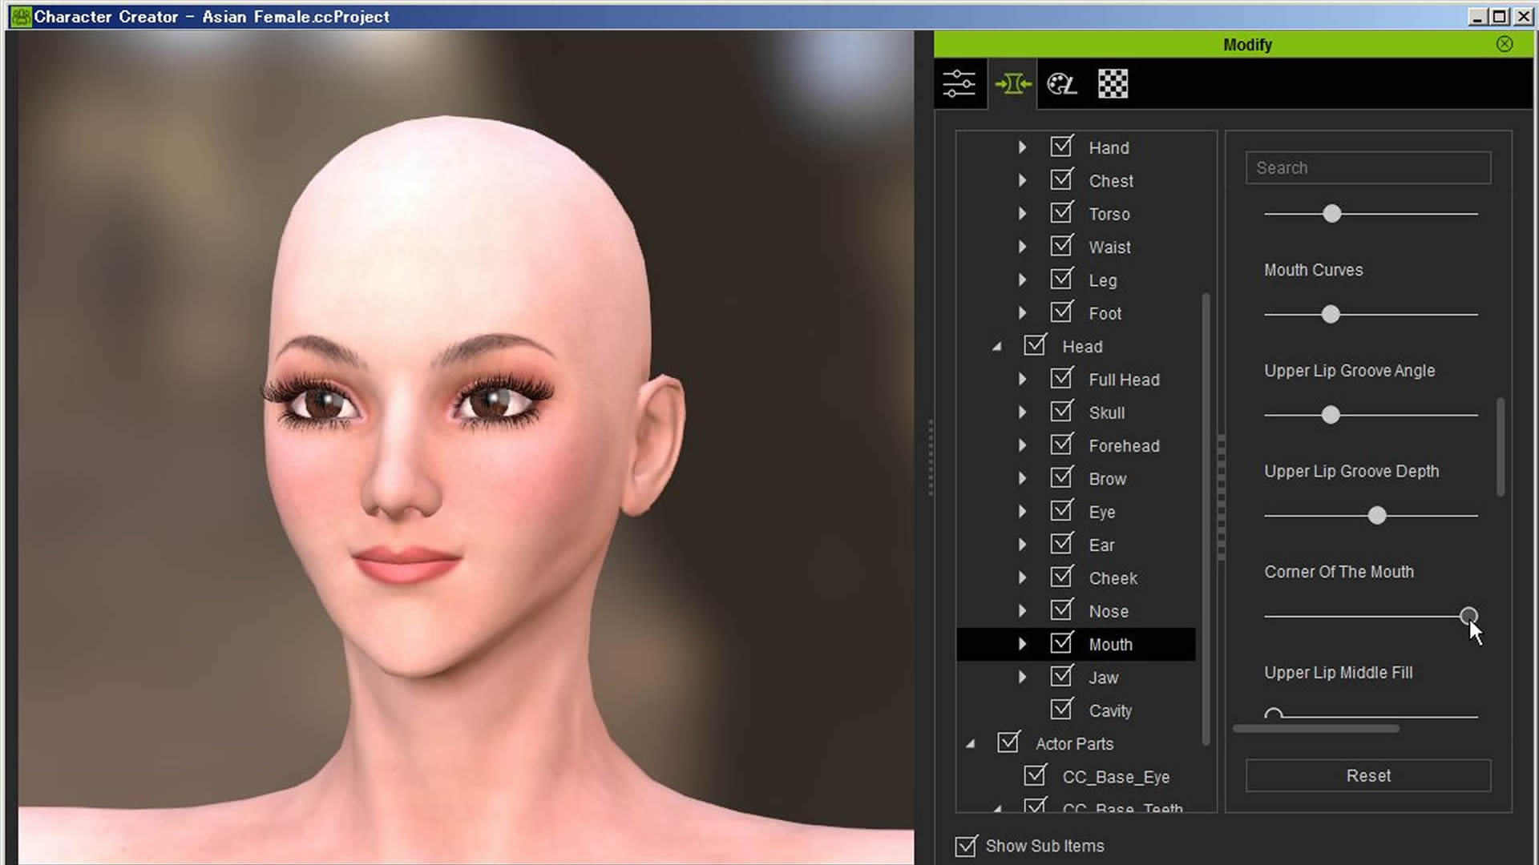
Task: Toggle the Eye checkbox
Action: click(x=1061, y=511)
